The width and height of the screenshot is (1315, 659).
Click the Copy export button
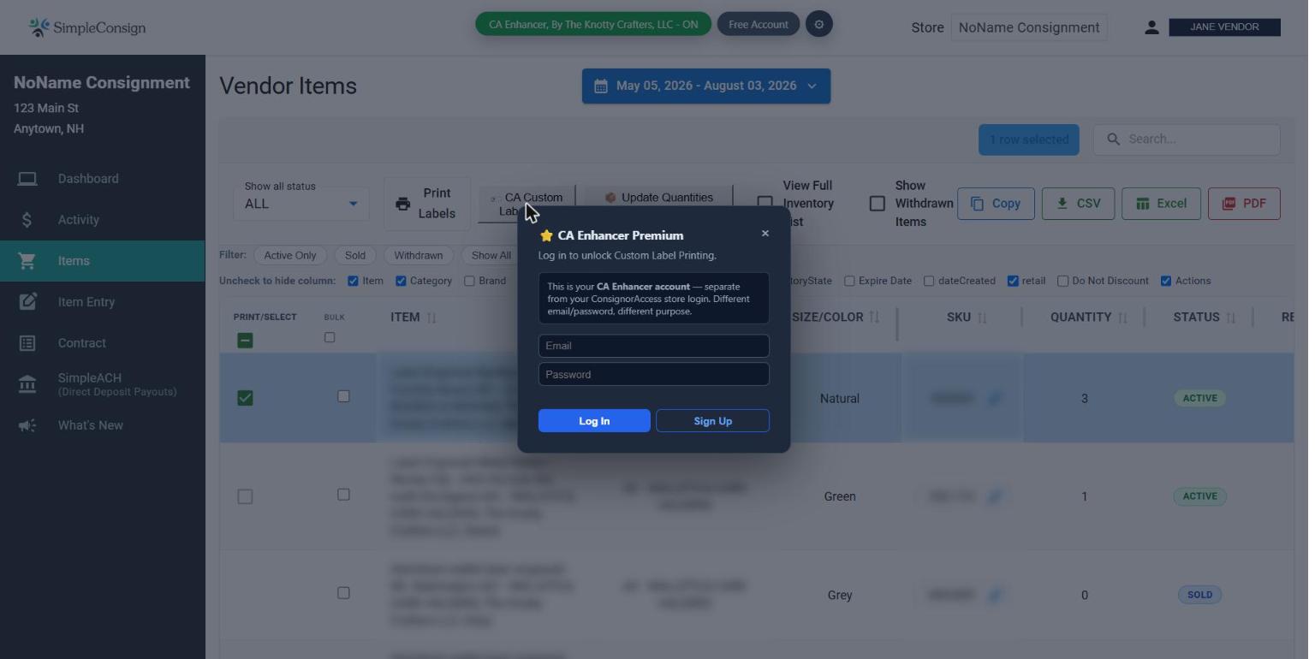click(x=996, y=204)
